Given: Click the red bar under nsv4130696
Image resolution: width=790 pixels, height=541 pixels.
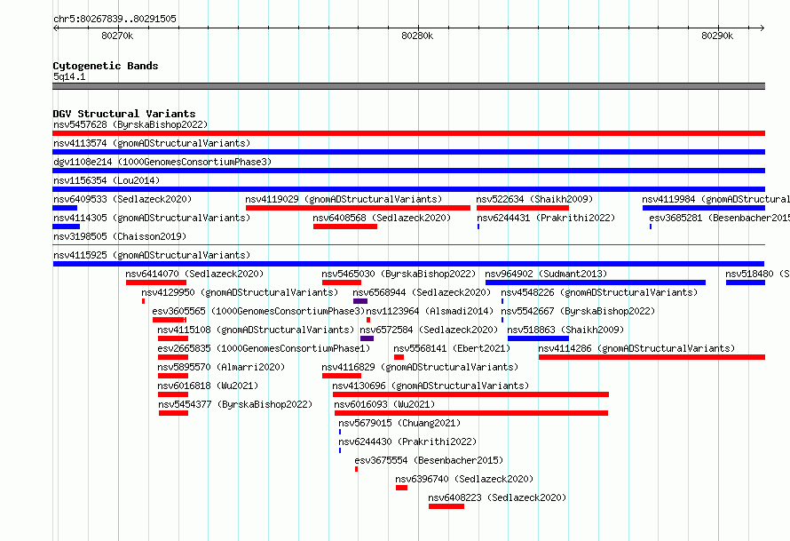Looking at the screenshot, I should click(x=470, y=394).
